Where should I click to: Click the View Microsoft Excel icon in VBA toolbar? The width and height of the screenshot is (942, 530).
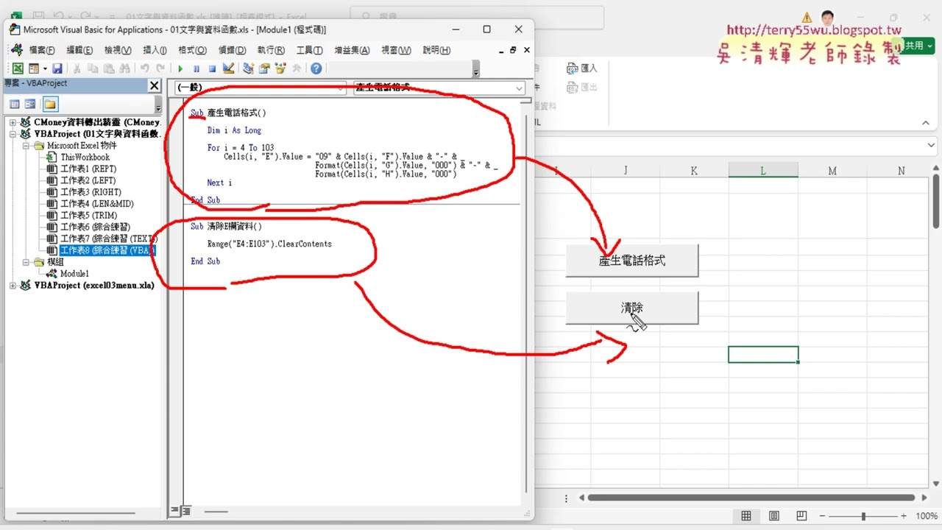click(x=18, y=68)
